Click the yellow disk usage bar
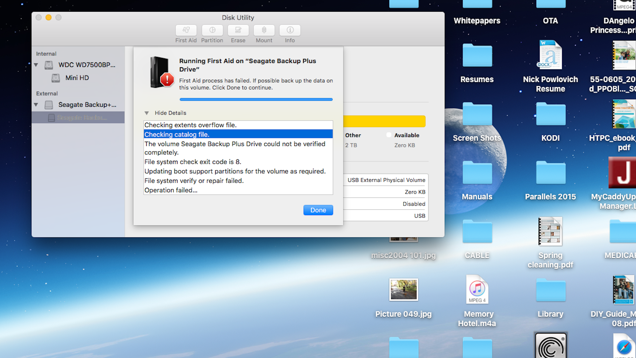Viewport: 636px width, 358px height. [384, 121]
